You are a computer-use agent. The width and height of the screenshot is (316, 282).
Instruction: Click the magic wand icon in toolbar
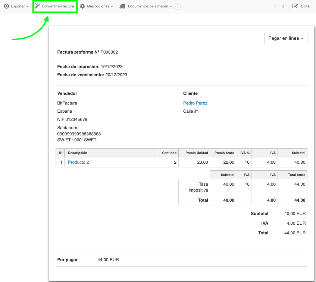pyautogui.click(x=37, y=6)
